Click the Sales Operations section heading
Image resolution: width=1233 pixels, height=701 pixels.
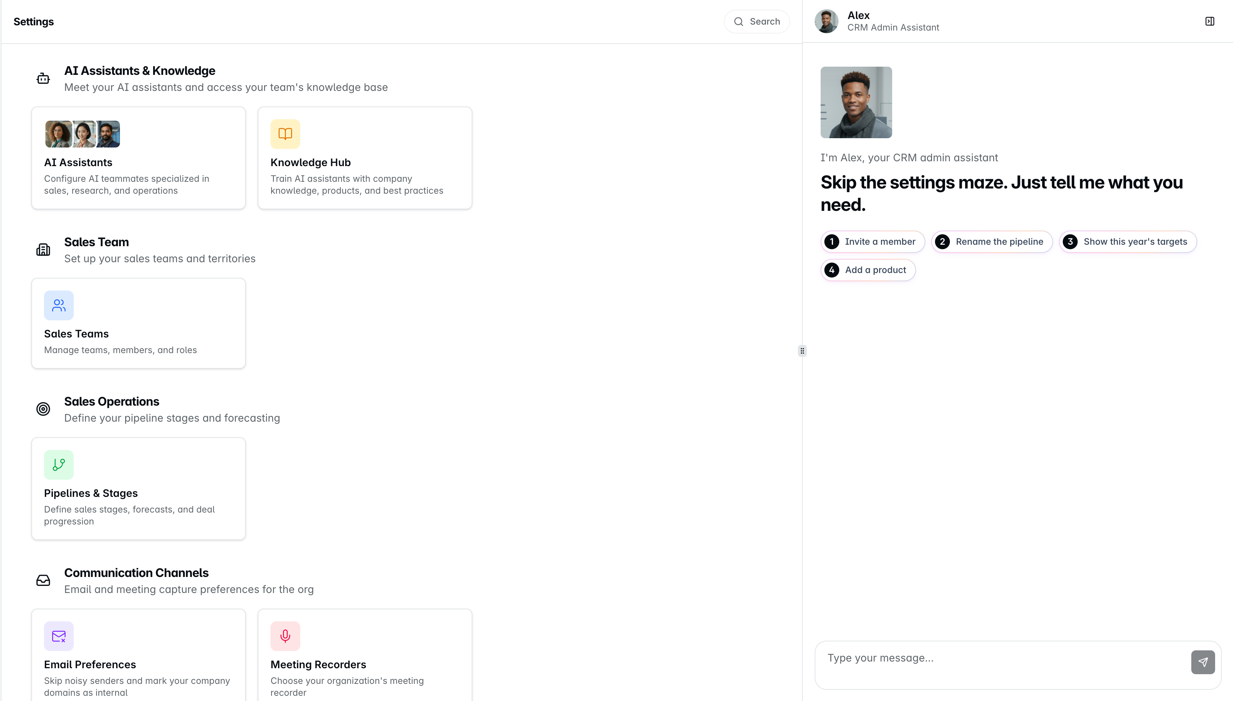click(112, 402)
